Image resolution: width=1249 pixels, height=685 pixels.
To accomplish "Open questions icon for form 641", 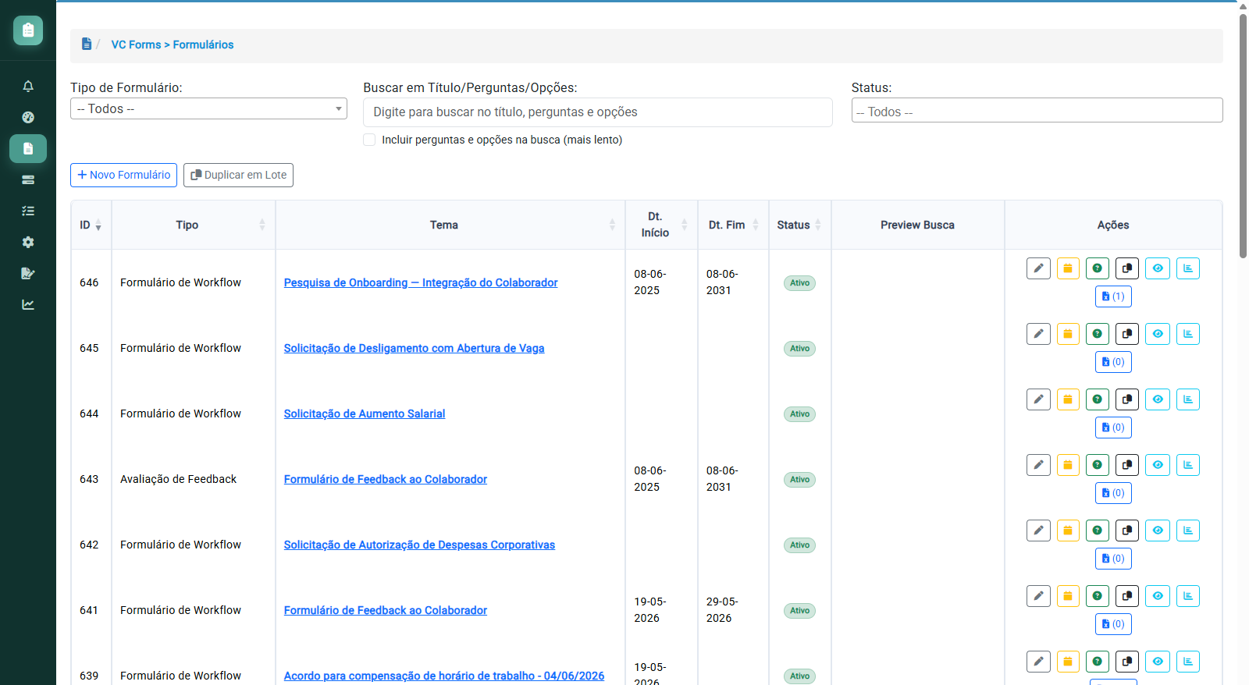I will 1098,596.
